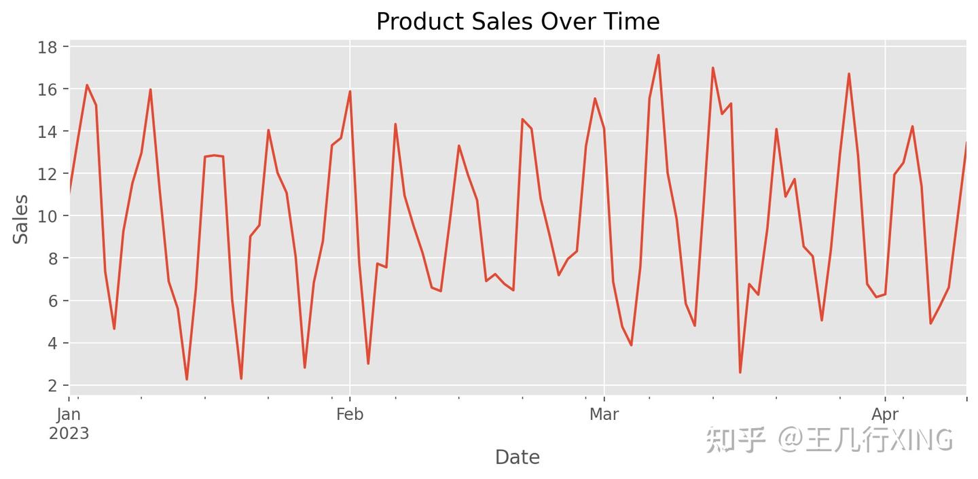Click the y-axis tick label "6"
Image resolution: width=978 pixels, height=479 pixels.
[54, 301]
